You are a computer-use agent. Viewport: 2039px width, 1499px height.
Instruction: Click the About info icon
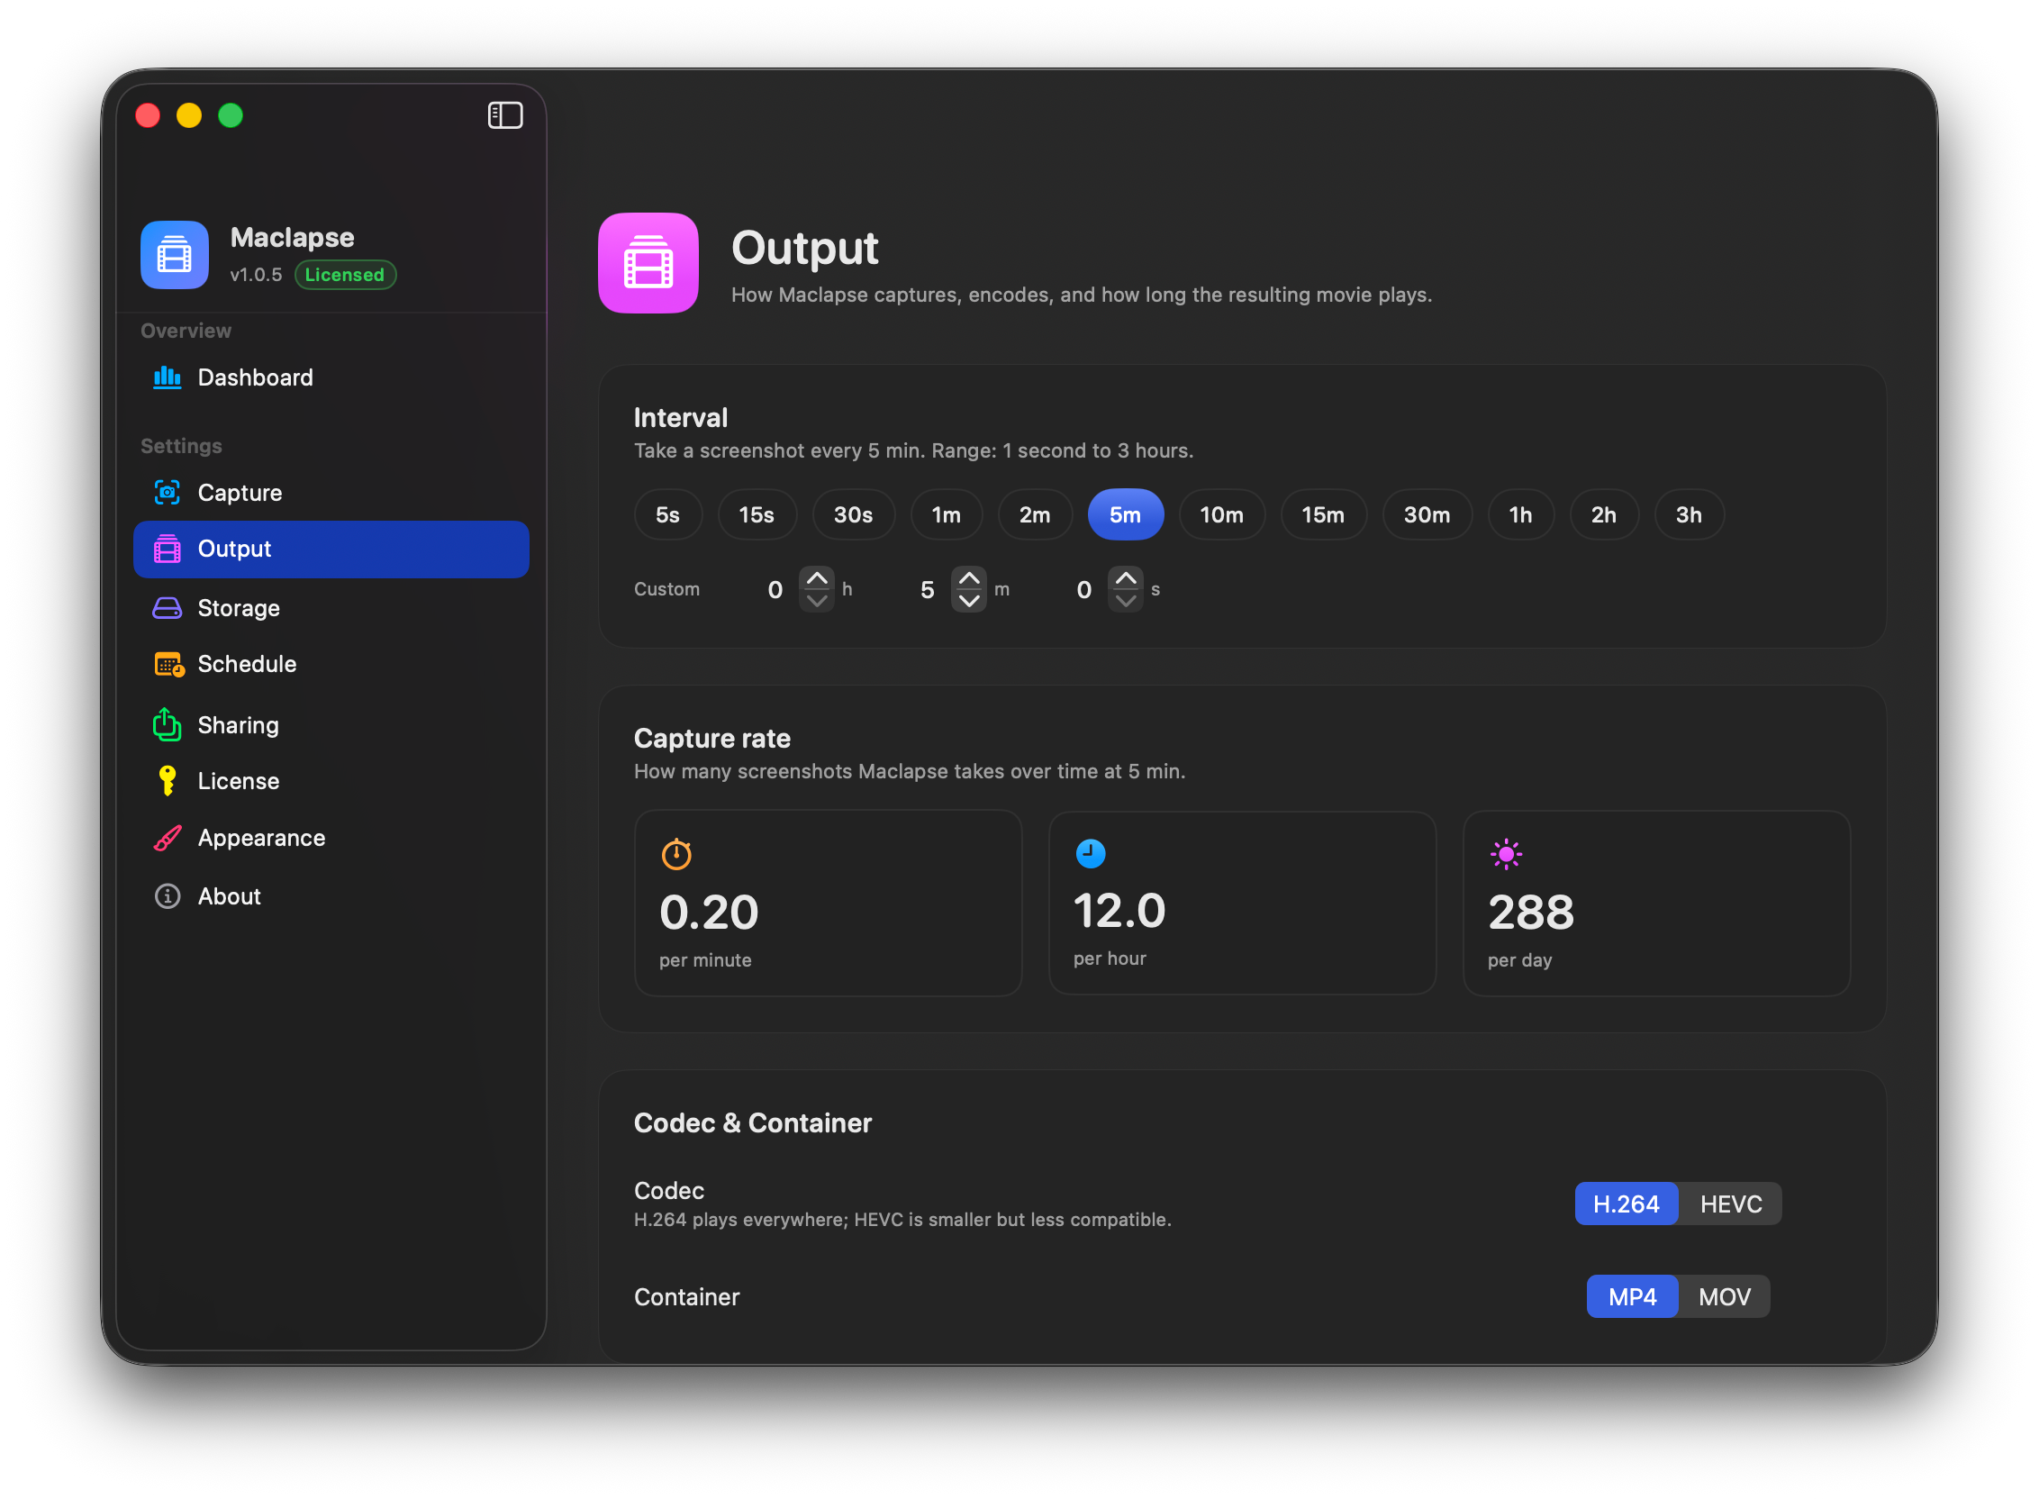coord(167,896)
